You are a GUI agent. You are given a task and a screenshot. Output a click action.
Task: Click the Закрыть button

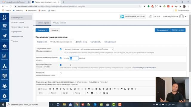[x=55, y=30]
